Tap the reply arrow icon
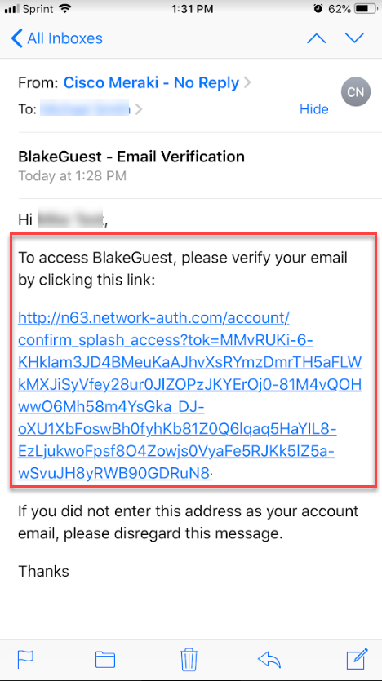 269,661
